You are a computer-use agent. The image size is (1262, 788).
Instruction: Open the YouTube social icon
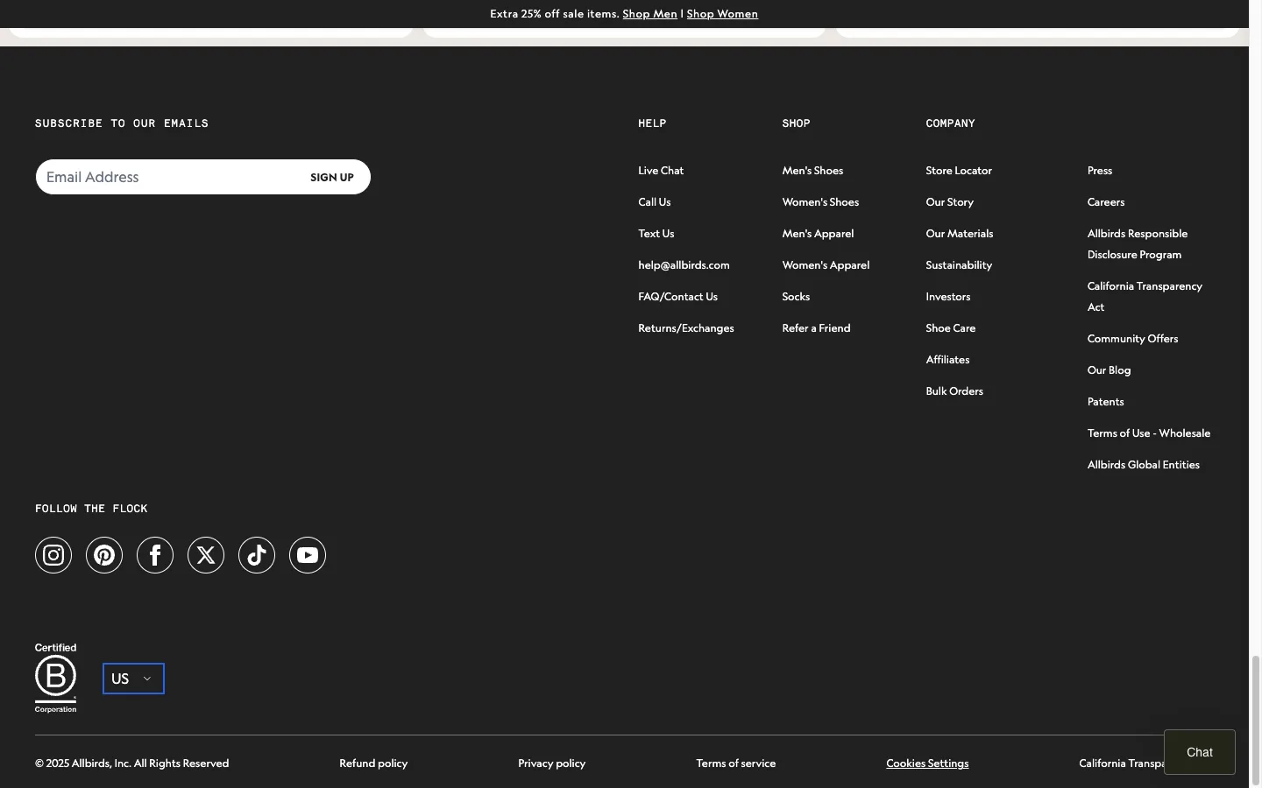tap(308, 555)
